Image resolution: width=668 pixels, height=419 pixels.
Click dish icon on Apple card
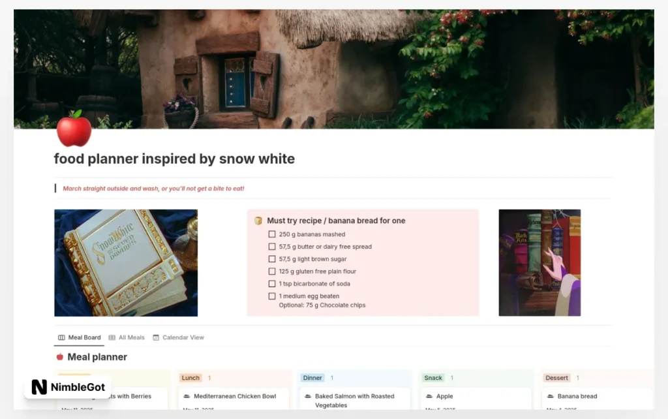point(429,396)
